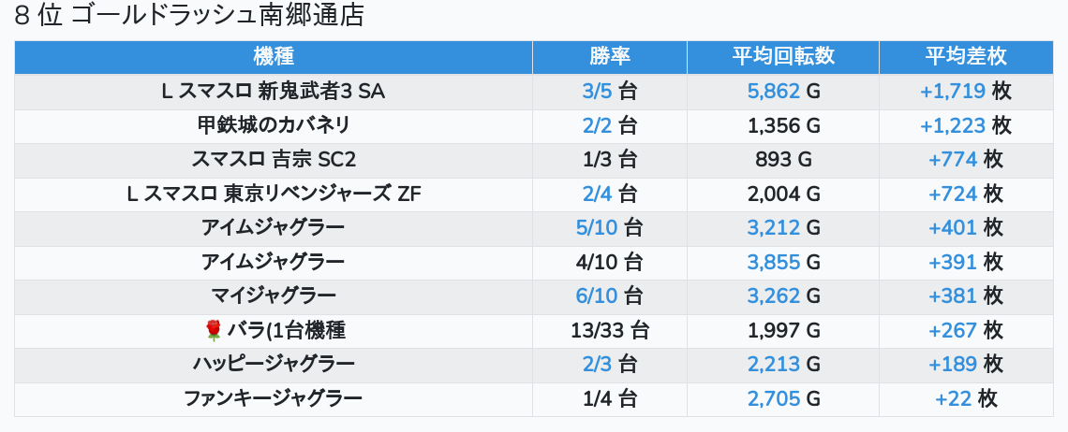Open ハッピージャグラー machine entry
The image size is (1068, 432).
[274, 365]
